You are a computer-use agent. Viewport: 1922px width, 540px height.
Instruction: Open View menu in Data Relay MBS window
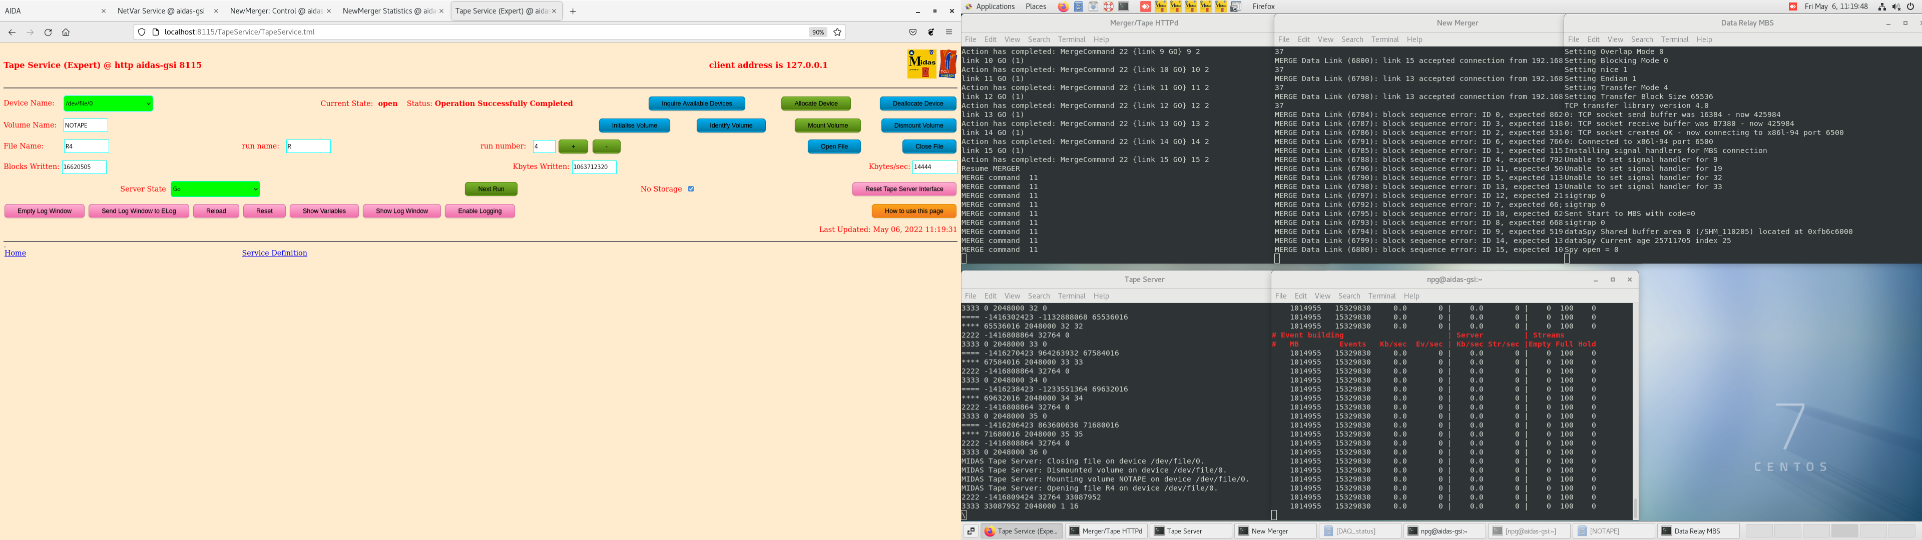[1615, 39]
